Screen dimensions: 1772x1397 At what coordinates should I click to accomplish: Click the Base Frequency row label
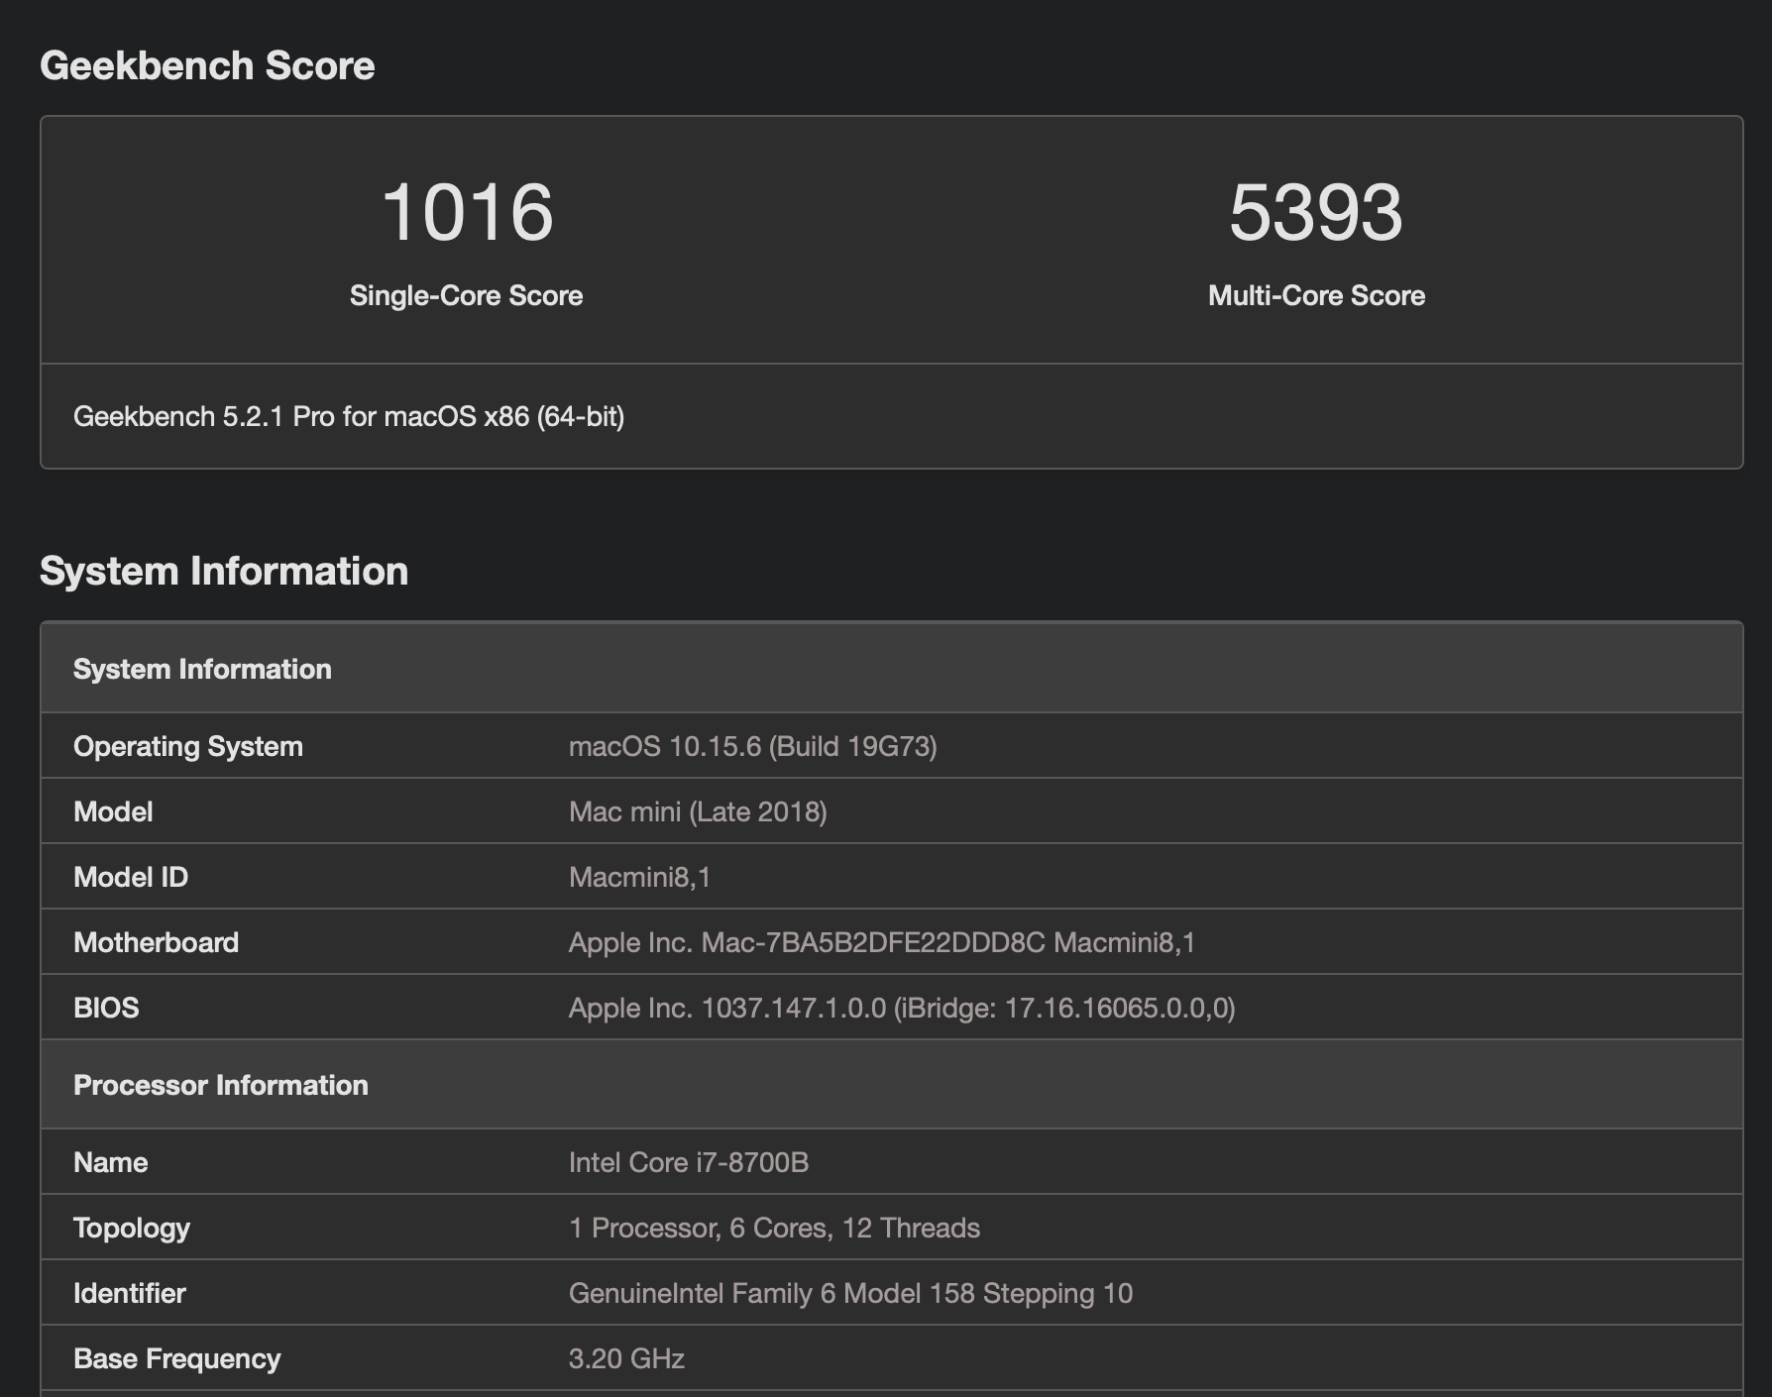point(177,1358)
